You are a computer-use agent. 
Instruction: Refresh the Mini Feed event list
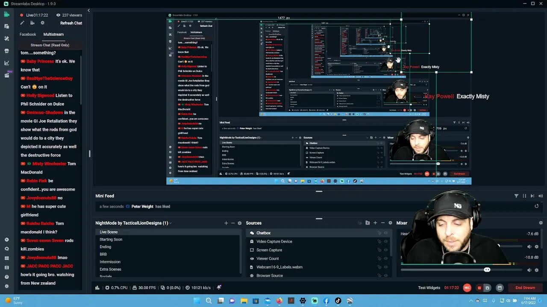point(537,206)
